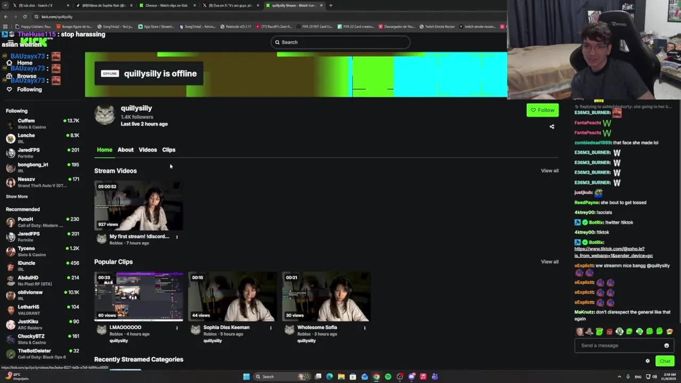Open Microsoft Store from taskbar

[353, 377]
